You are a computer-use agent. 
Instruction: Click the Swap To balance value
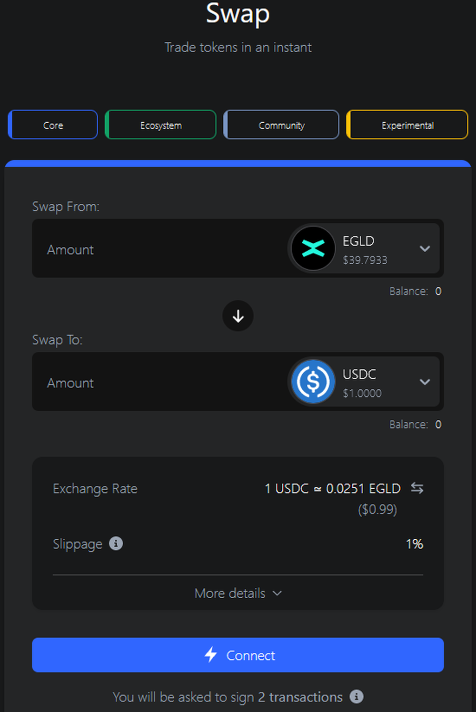coord(438,425)
